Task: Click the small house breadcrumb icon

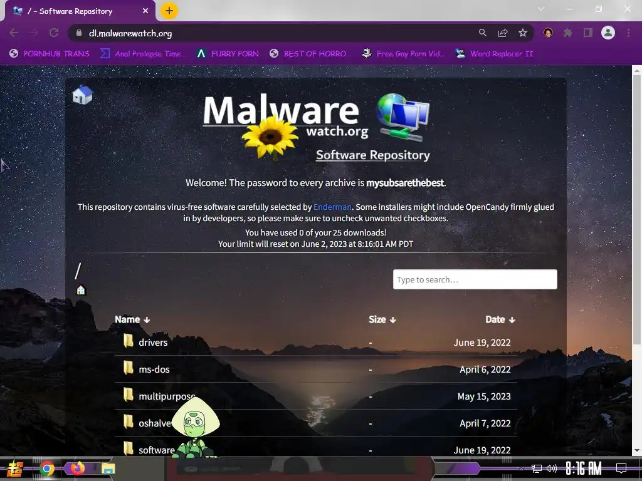Action: [81, 290]
